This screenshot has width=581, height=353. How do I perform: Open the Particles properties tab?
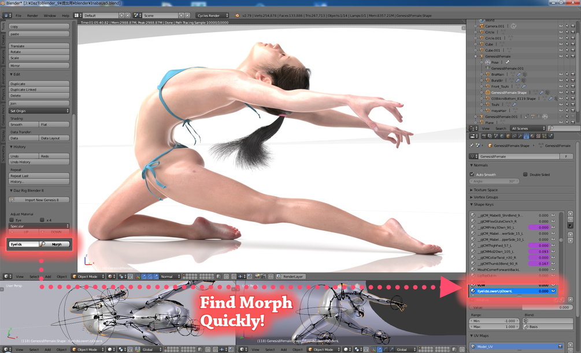click(x=545, y=136)
